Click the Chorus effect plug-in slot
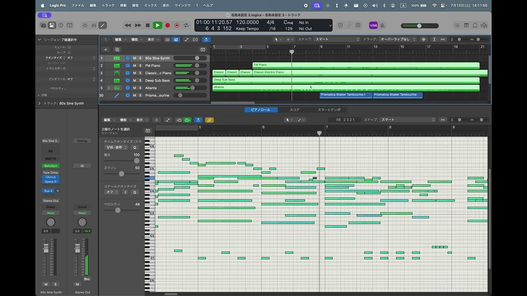Image resolution: width=527 pixels, height=296 pixels. (x=51, y=177)
